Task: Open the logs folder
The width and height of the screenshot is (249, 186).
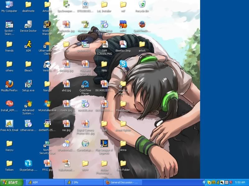Action: pos(66,46)
